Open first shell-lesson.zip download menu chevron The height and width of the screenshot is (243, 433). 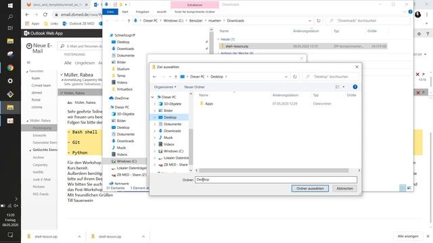click(79, 236)
